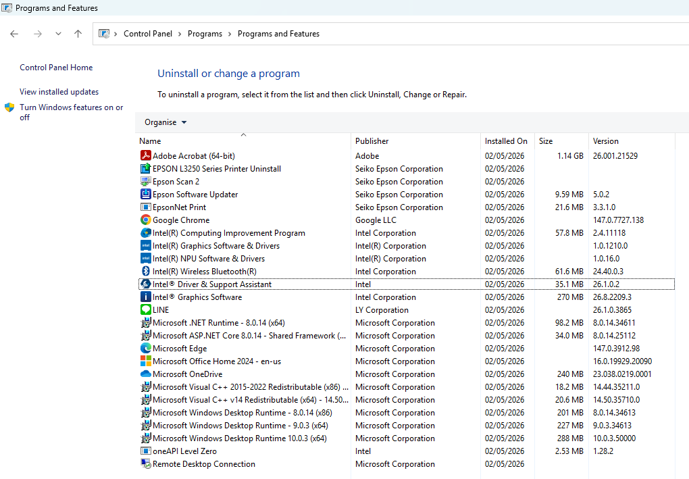
Task: Click the Intel NPU Software & Drivers icon
Action: (145, 258)
